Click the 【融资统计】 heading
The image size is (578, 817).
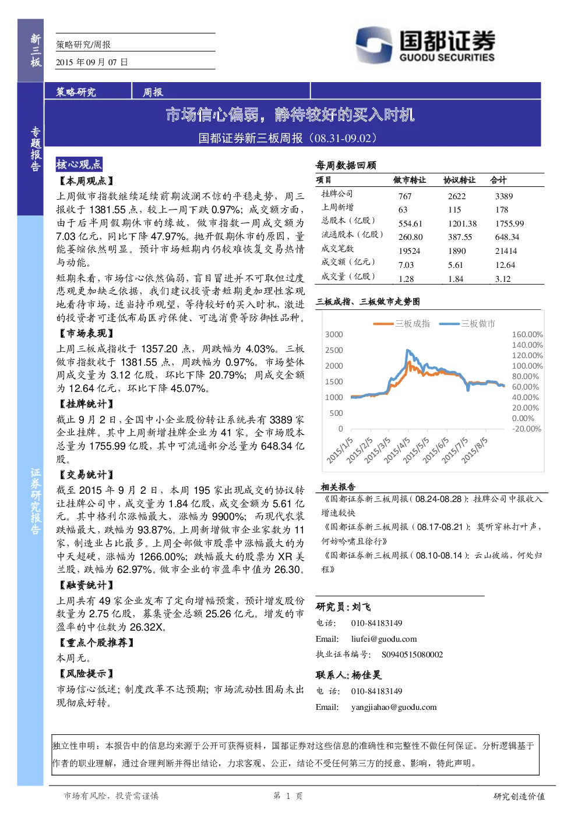click(86, 585)
